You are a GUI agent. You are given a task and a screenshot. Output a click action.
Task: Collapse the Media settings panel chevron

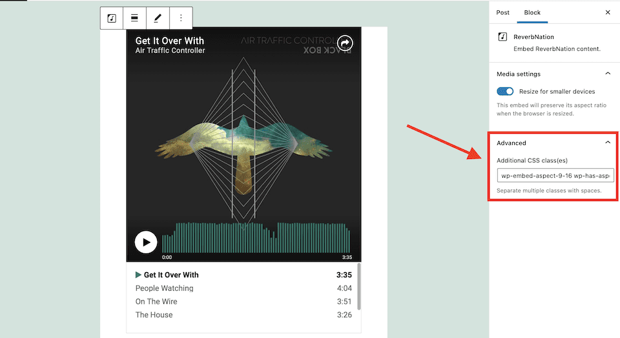click(608, 74)
